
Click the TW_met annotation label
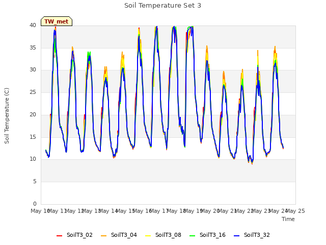(x=57, y=21)
